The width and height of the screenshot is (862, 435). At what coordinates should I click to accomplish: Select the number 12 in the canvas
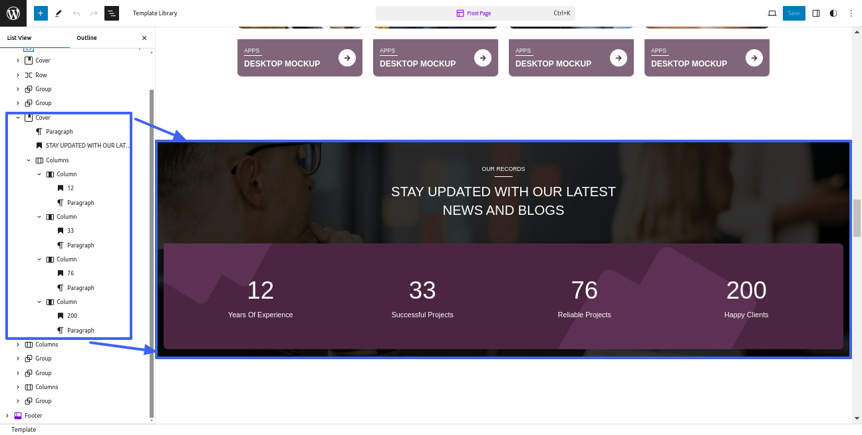click(x=260, y=291)
